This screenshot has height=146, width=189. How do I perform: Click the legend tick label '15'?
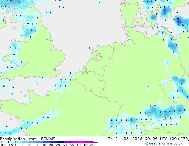point(44,145)
